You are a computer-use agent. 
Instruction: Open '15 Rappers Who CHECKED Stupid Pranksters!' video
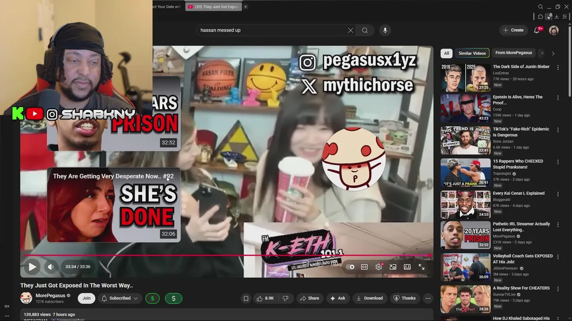518,164
